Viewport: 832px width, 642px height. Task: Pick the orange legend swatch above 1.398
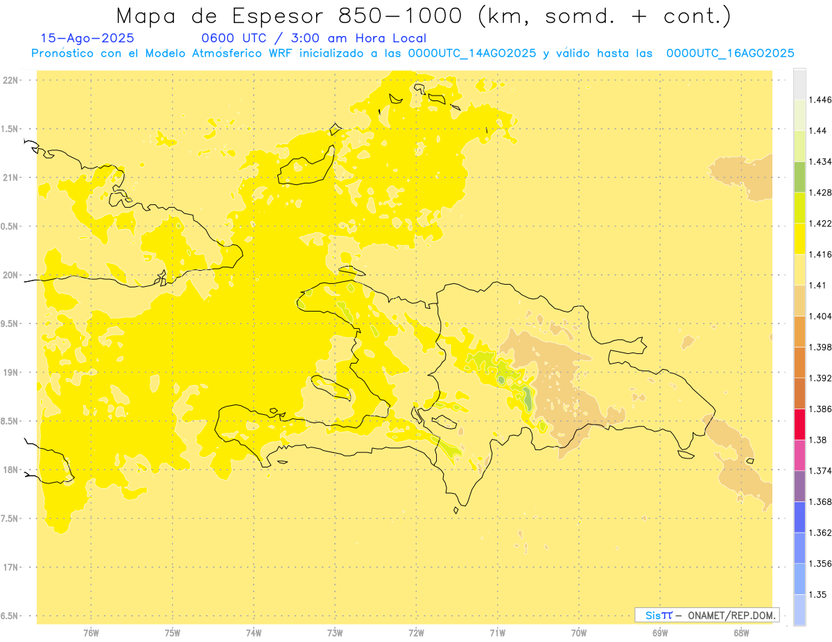click(799, 332)
